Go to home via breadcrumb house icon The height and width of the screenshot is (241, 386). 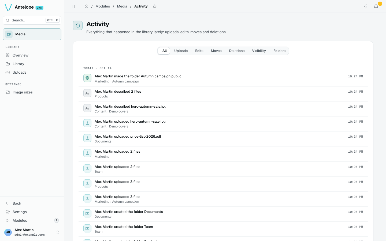point(86,6)
